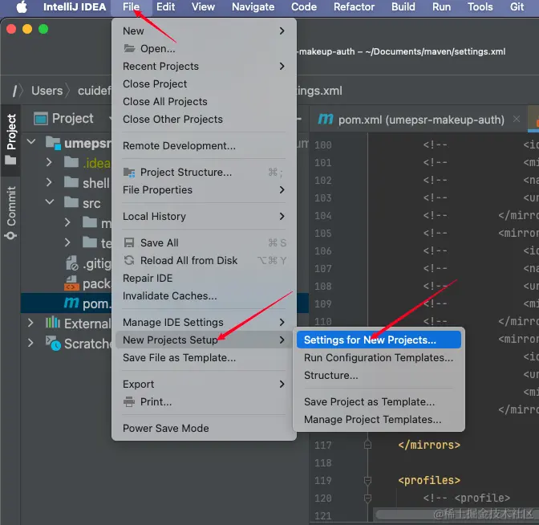
Task: Click the <profiles> tag text
Action: coord(429,480)
